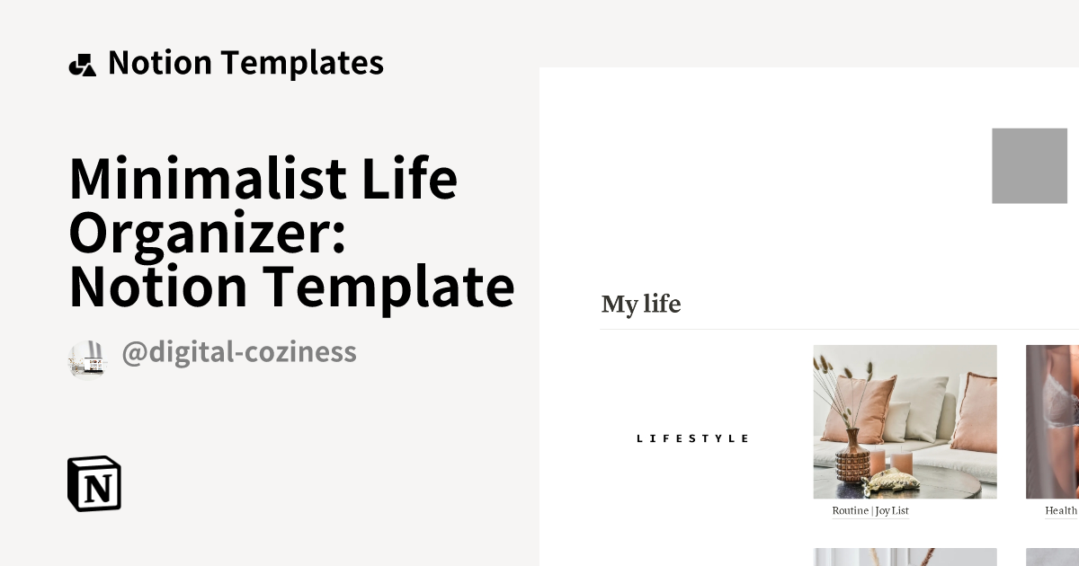Open the cropped thumbnail below the Health card

click(x=1052, y=557)
